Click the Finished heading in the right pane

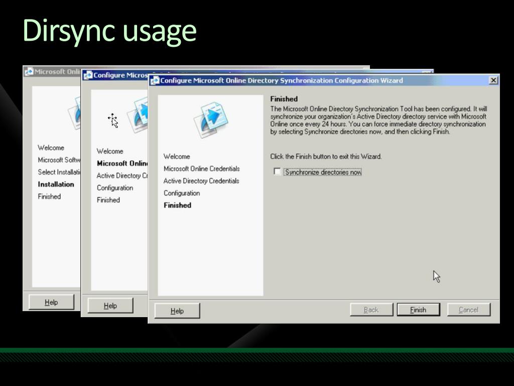point(284,99)
